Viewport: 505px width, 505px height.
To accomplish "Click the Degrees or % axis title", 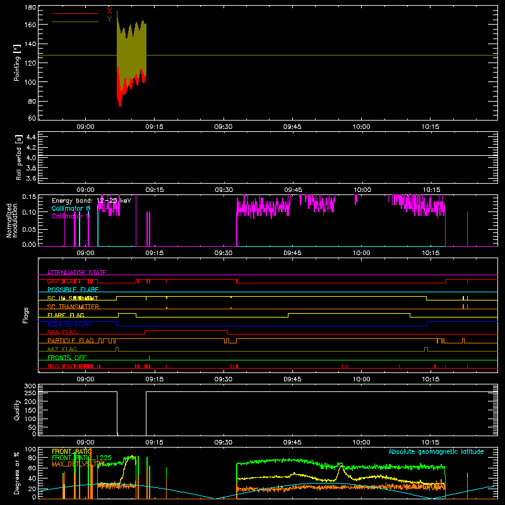I will [17, 473].
